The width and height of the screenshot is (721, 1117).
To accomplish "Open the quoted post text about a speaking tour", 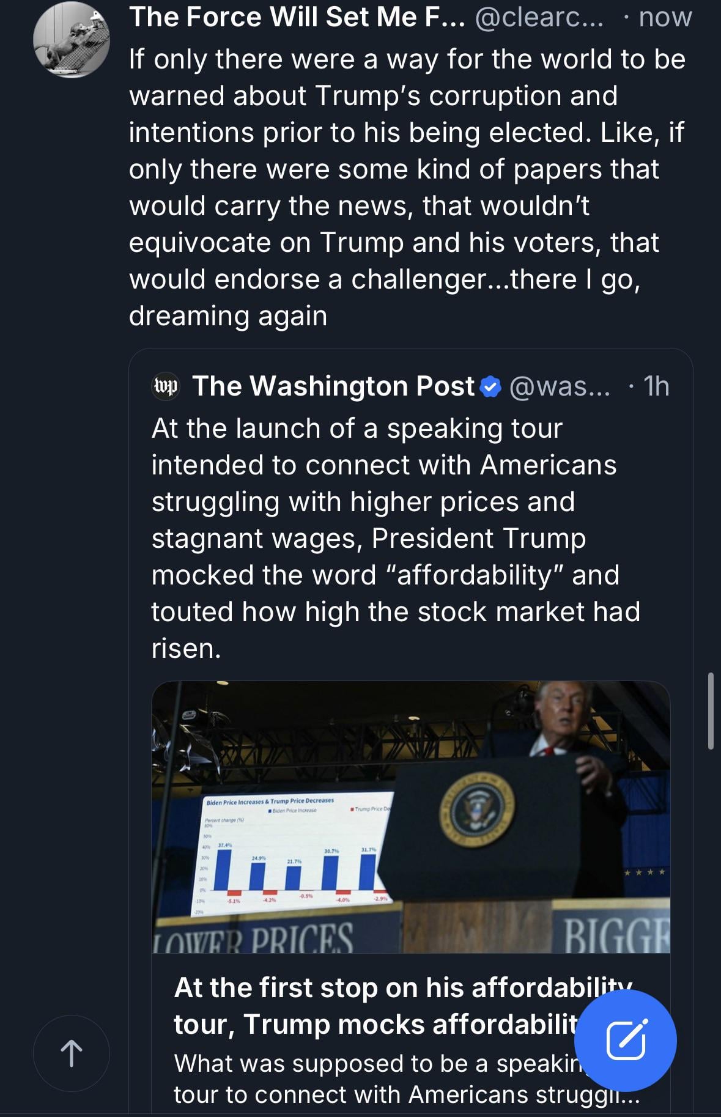I will [396, 538].
